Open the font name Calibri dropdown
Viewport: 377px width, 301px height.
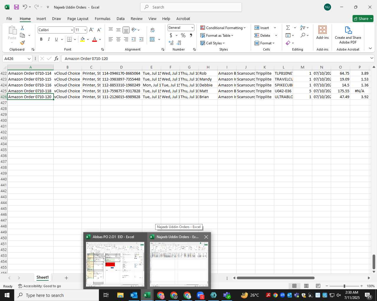click(x=72, y=30)
